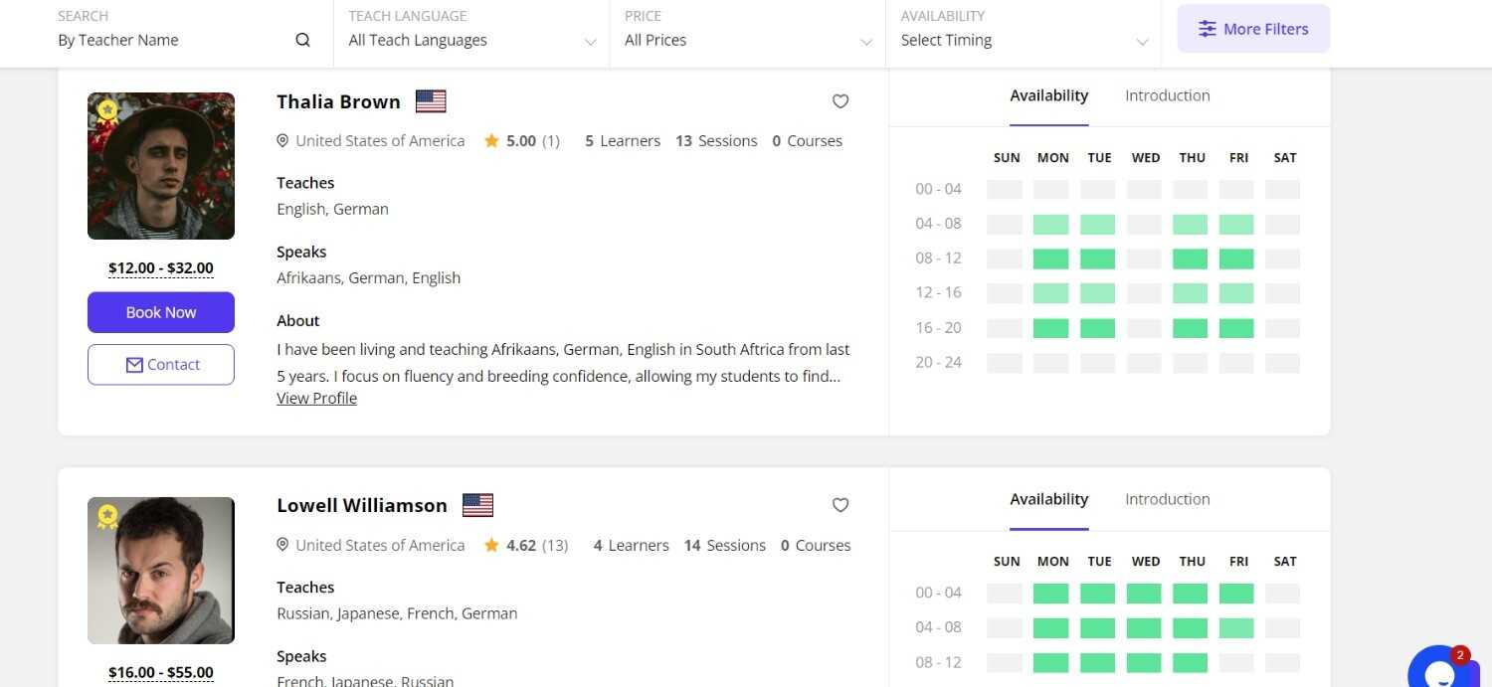Image resolution: width=1492 pixels, height=687 pixels.
Task: Select Thalia's Friday 16 - 20 slot
Action: pos(1236,328)
